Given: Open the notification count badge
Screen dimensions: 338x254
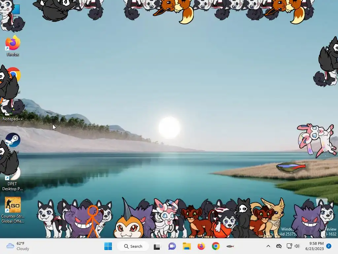Looking at the screenshot, I should [329, 246].
